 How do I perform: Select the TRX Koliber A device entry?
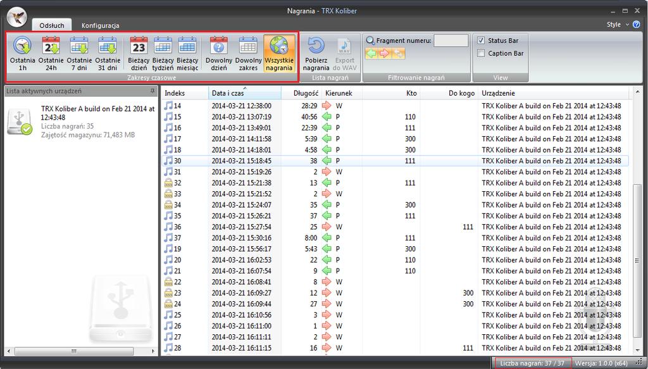tap(81, 122)
